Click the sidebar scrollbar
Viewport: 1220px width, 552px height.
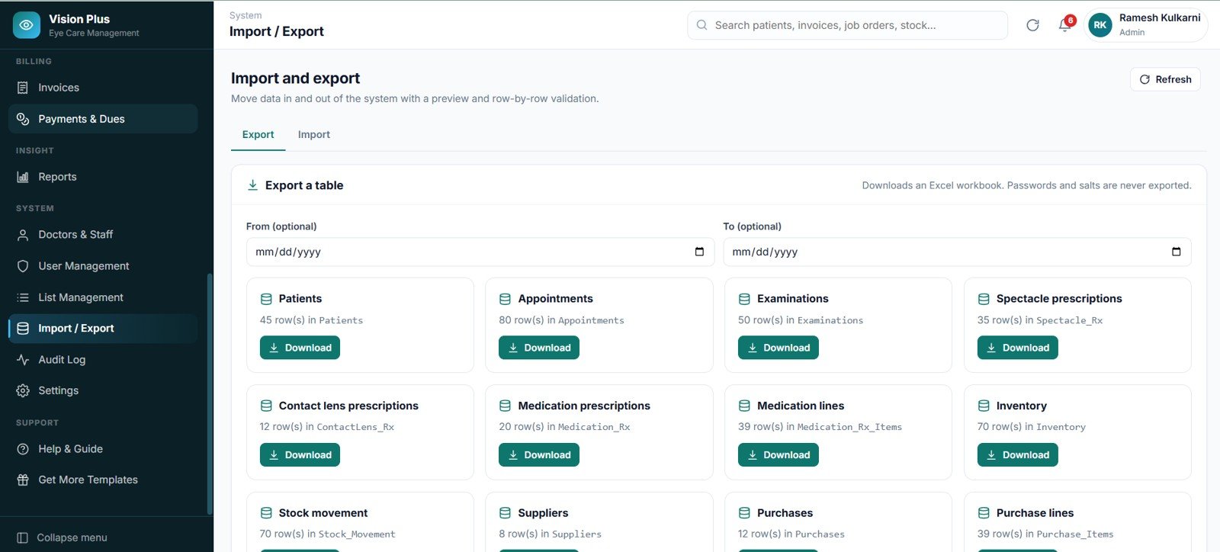tap(210, 394)
